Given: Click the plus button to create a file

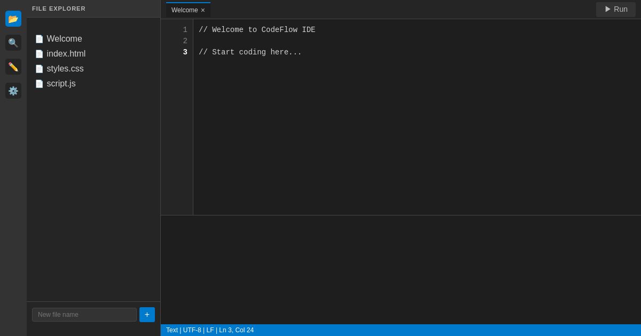Looking at the screenshot, I should point(147,315).
